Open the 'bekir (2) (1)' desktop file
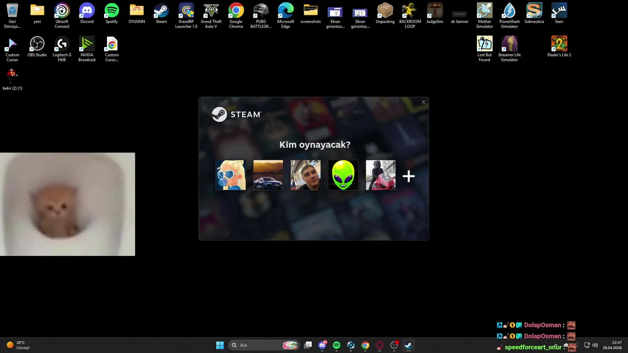 point(12,79)
